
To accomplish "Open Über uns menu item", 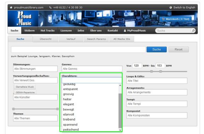I will pyautogui.click(x=96, y=30).
